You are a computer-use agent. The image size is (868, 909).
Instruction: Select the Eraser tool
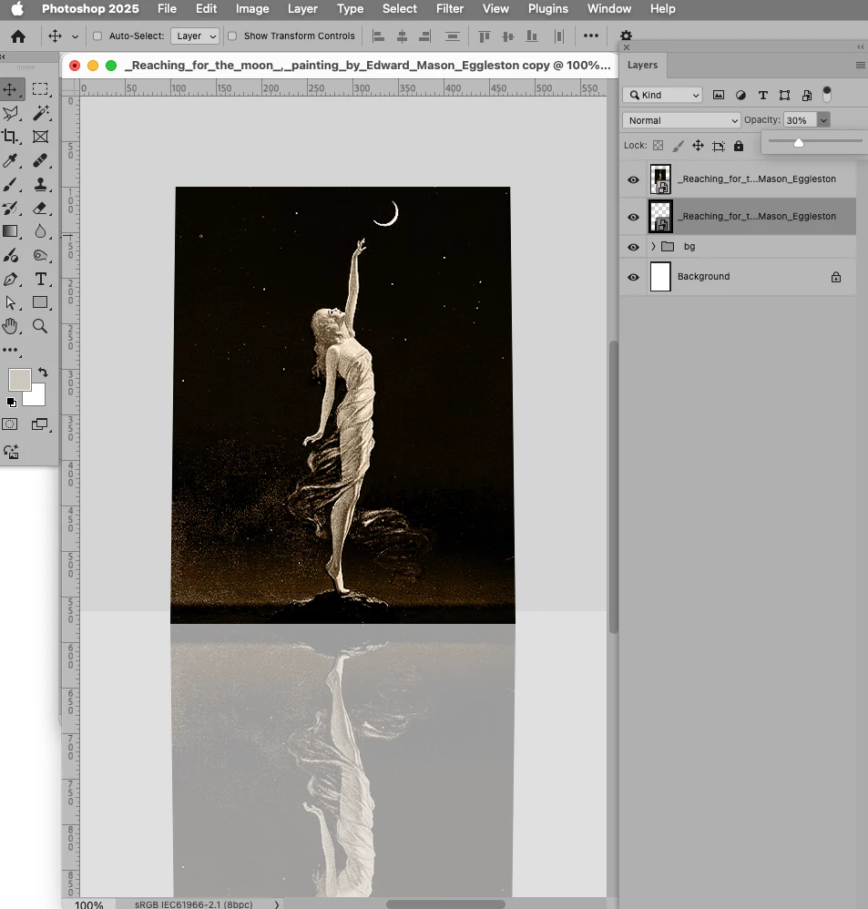(x=40, y=208)
